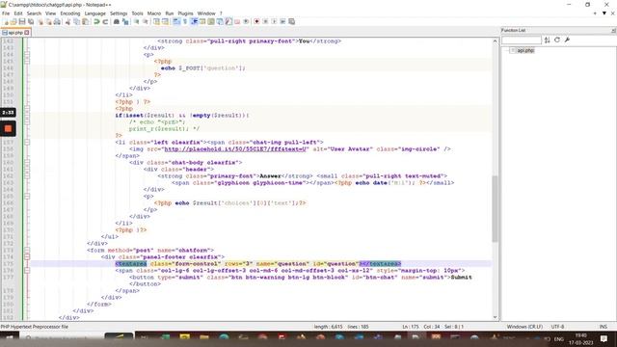Screen dimensions: 617x347
Task: Cut selection using the scissors toolbar icon
Action: click(x=67, y=21)
